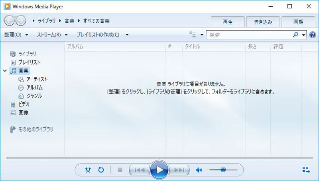Open Help with the question mark icon
Viewport: 319px width, 181px height.
click(313, 35)
